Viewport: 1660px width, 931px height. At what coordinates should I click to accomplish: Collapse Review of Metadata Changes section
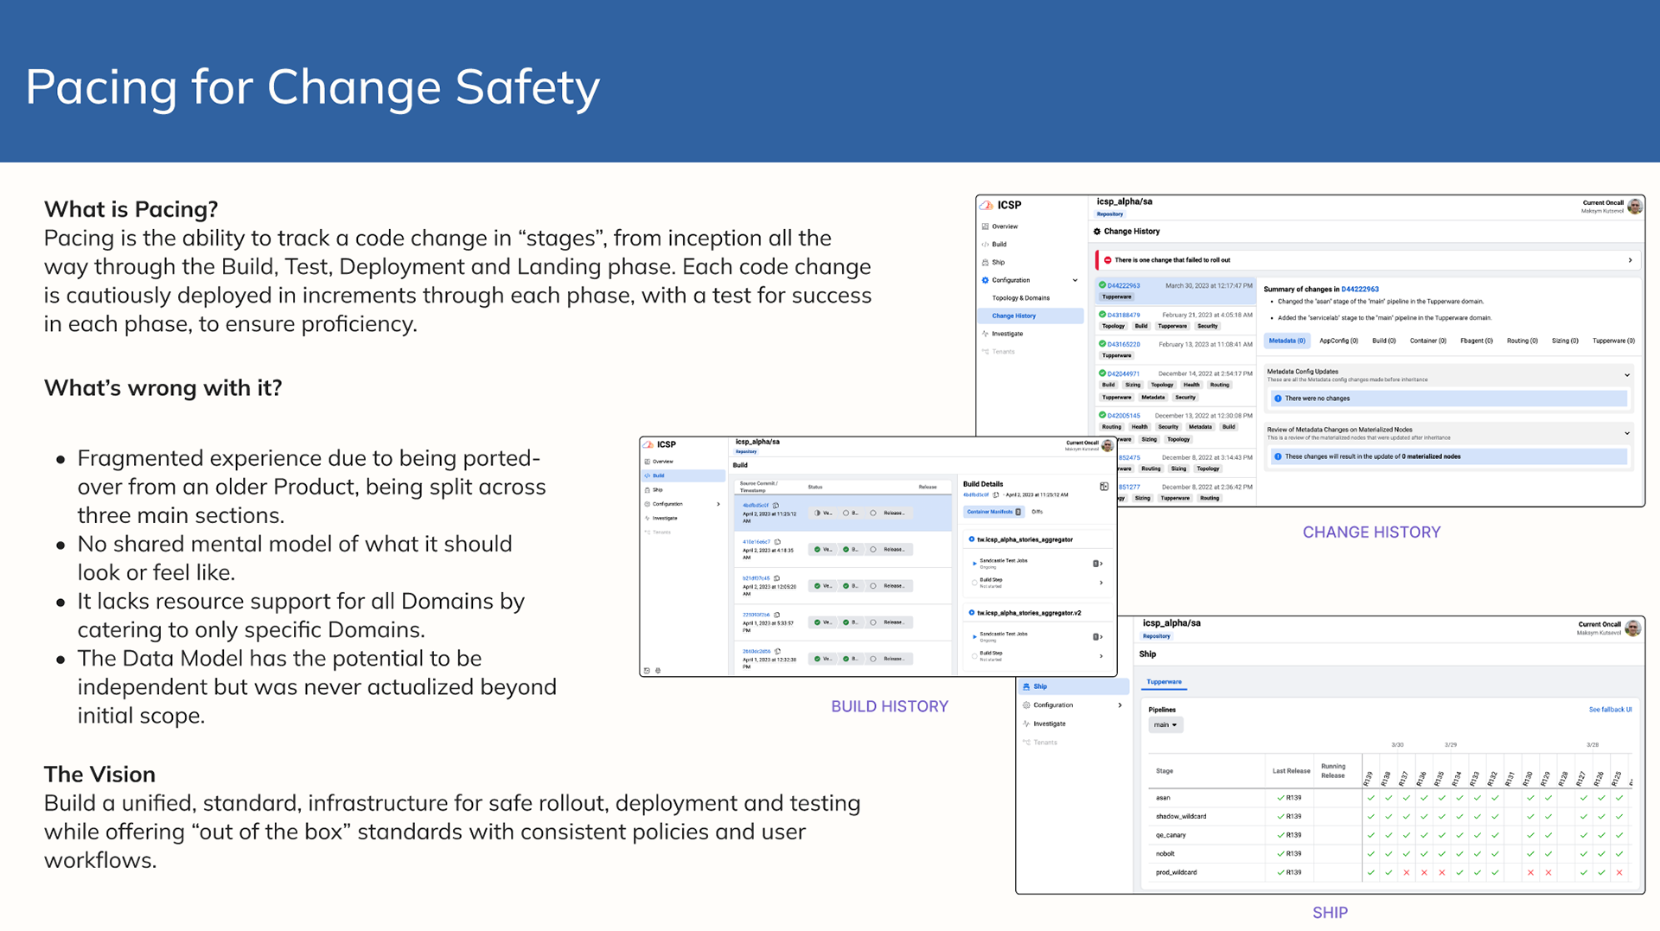point(1627,433)
